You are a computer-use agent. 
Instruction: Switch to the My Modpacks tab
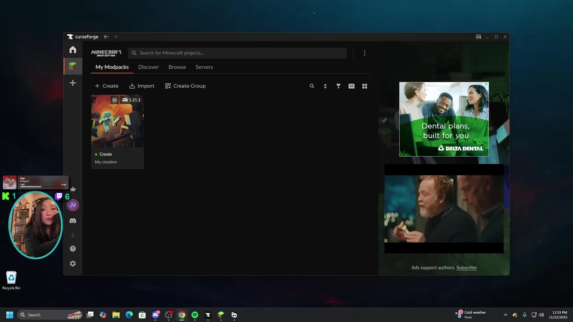click(x=112, y=67)
